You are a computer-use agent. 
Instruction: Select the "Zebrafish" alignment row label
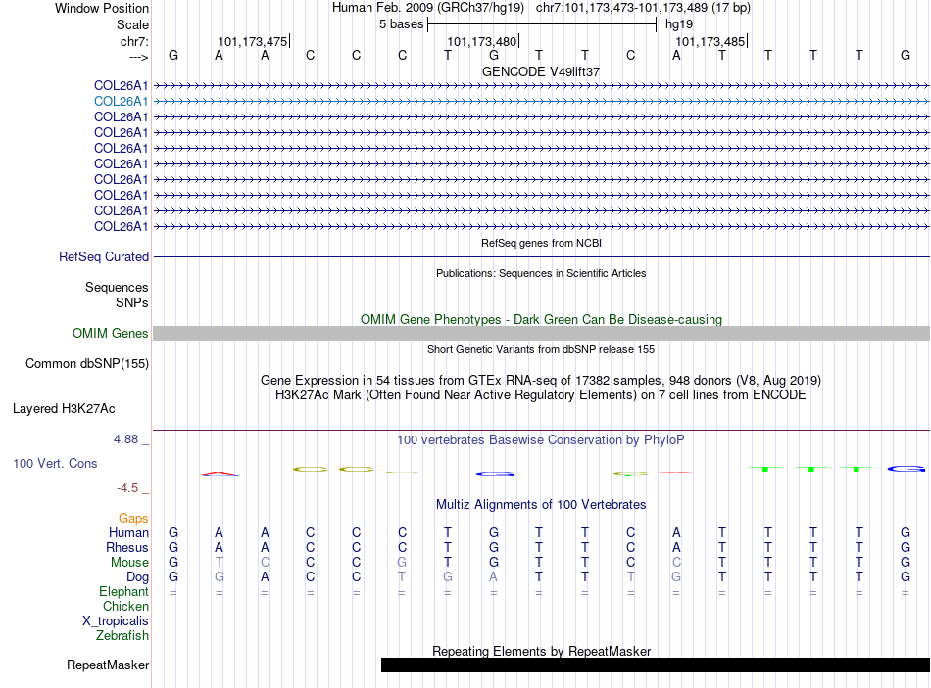[122, 635]
